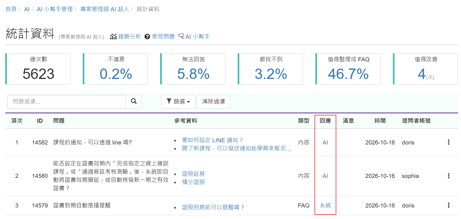The height and width of the screenshot is (219, 461).
Task: Open the AI breadcrumb link
Action: tap(27, 9)
